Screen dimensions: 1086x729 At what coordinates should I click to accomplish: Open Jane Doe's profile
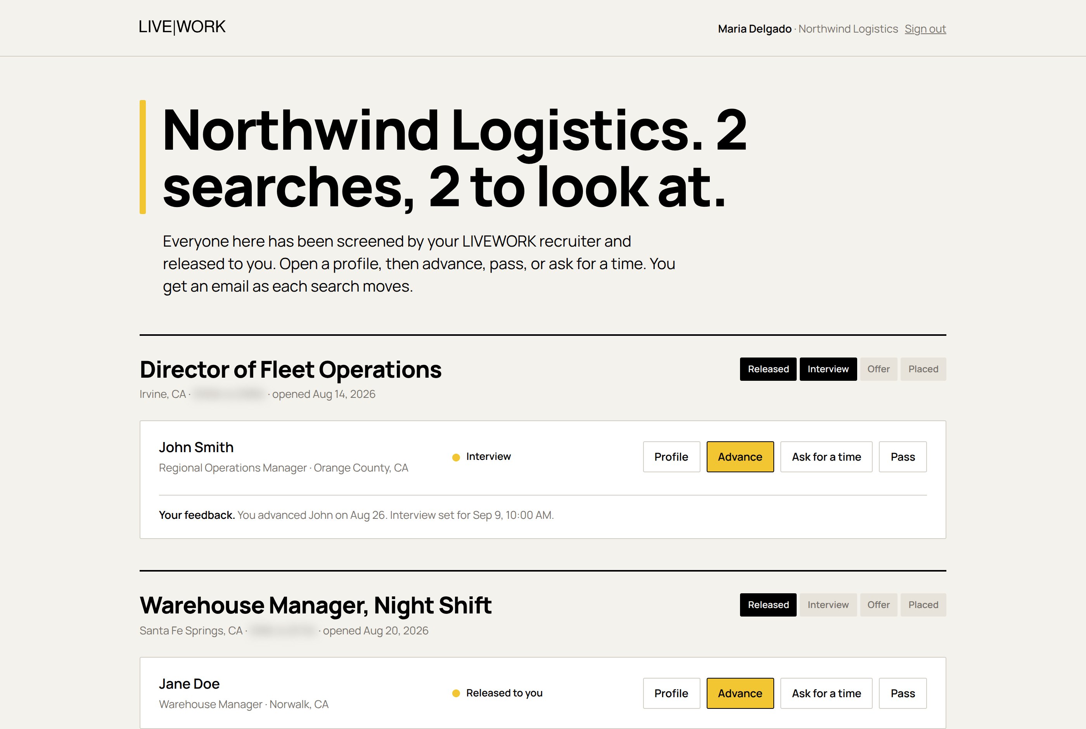click(x=671, y=693)
